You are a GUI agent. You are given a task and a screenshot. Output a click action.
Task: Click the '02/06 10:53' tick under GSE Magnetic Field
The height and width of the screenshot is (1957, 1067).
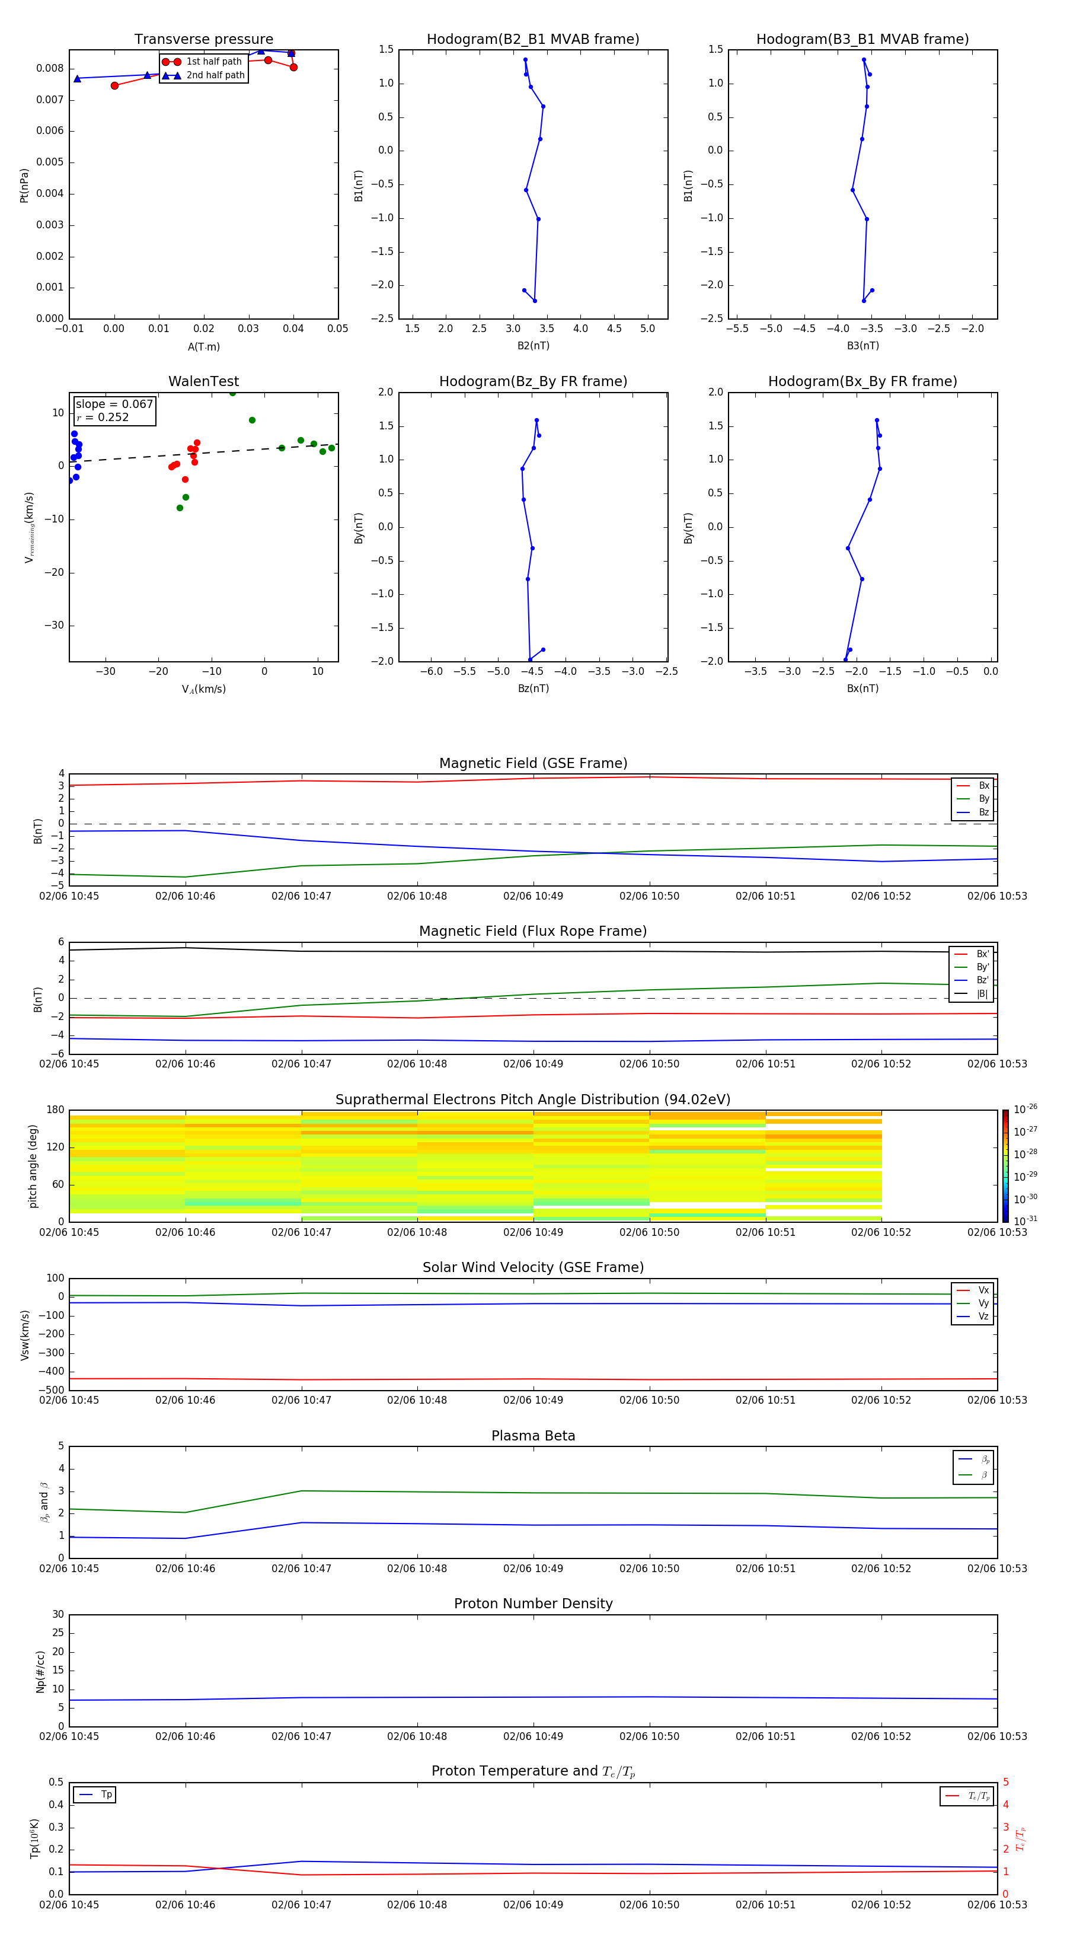click(x=996, y=895)
